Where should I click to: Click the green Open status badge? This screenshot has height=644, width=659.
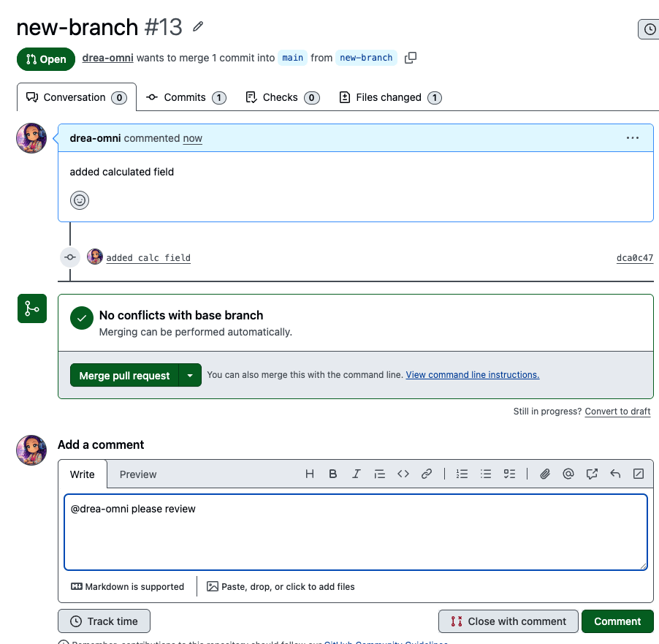46,59
